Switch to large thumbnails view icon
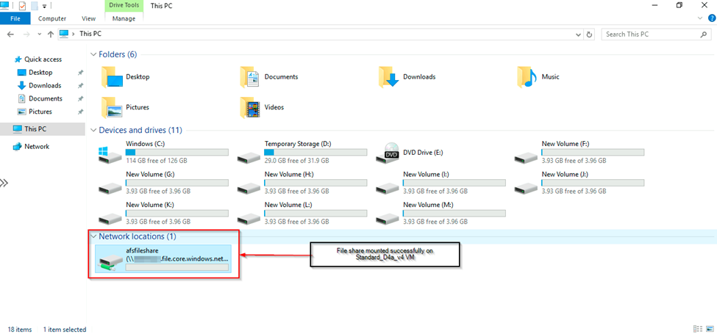 point(709,329)
